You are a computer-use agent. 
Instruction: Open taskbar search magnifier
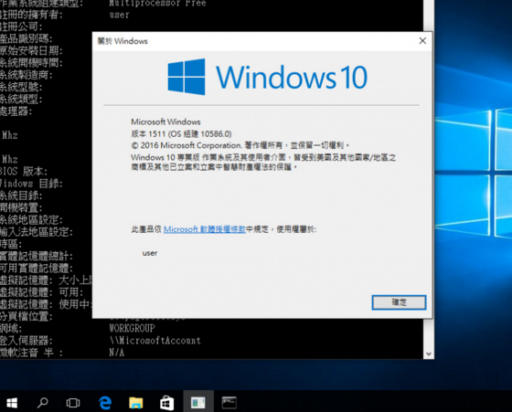[42, 403]
